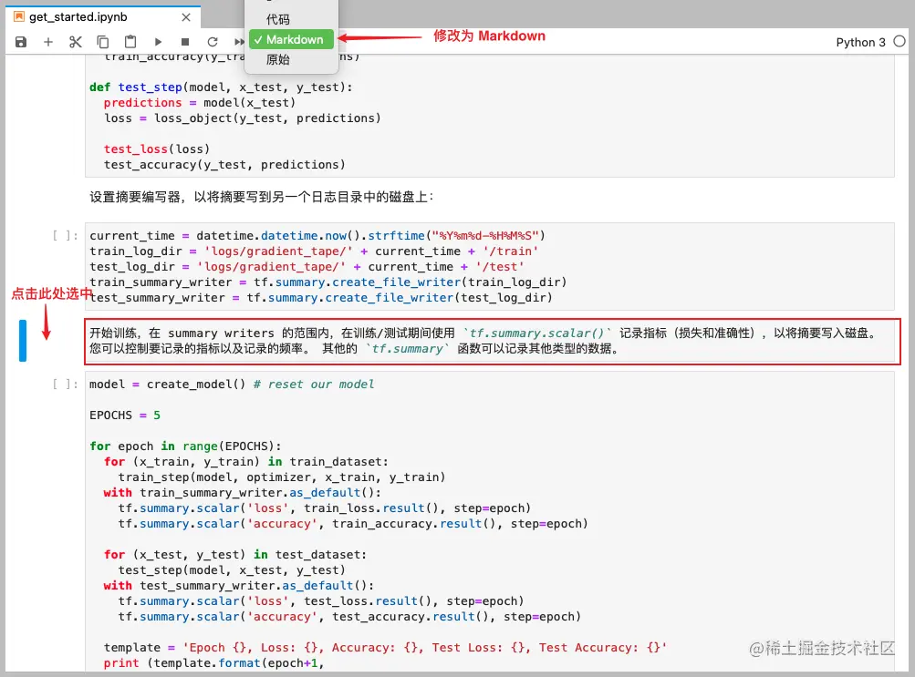Click into the create_model code cell
Viewport: 915px width, 677px height.
(489, 523)
